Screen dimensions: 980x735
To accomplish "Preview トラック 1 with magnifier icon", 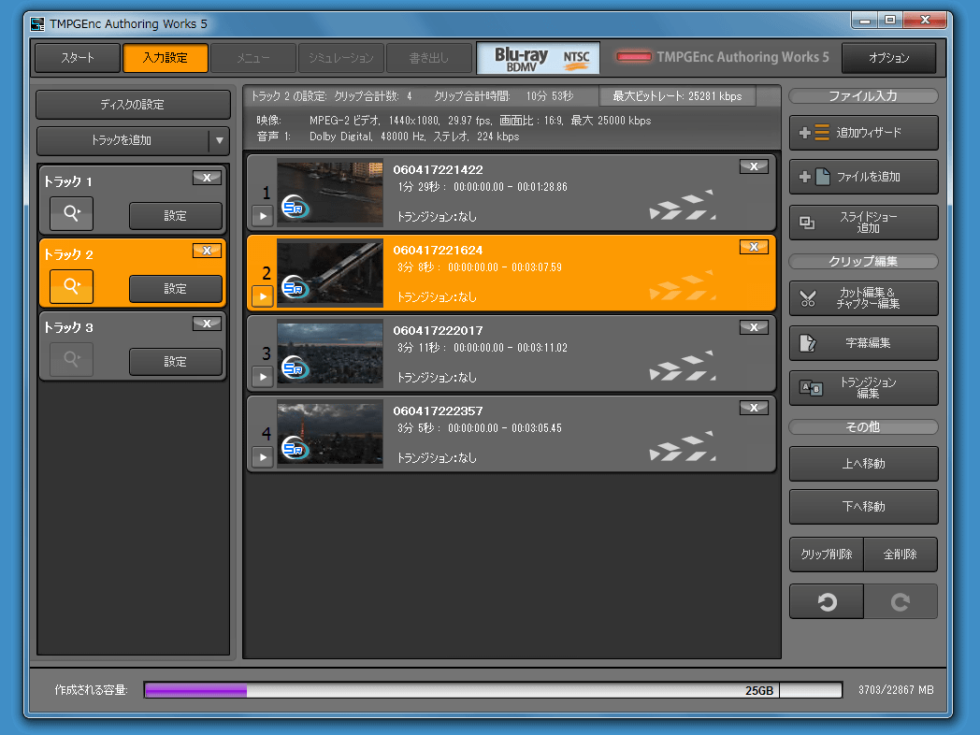I will (x=71, y=214).
